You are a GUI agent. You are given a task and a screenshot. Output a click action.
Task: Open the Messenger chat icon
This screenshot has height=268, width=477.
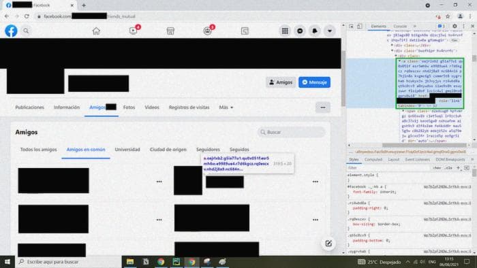click(x=300, y=31)
